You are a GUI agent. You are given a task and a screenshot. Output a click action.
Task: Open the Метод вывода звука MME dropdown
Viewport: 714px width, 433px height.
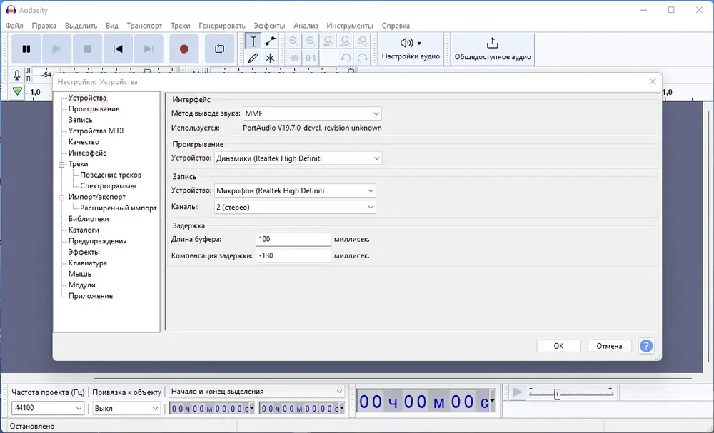312,113
